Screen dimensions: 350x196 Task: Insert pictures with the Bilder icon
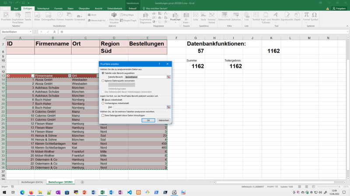(37, 17)
